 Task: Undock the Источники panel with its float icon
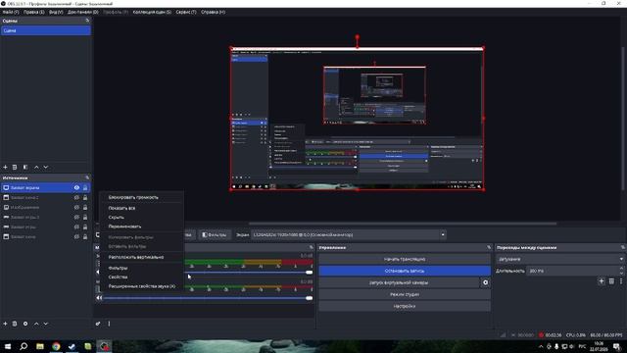click(x=87, y=177)
